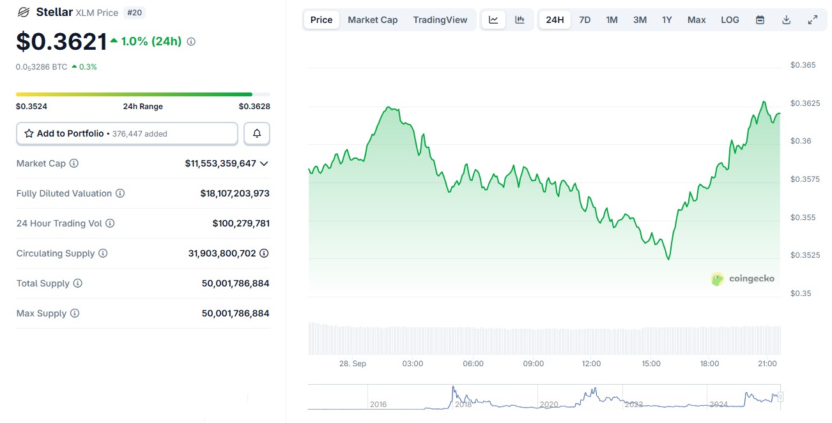Select the Max time range
The image size is (832, 423).
pyautogui.click(x=697, y=20)
